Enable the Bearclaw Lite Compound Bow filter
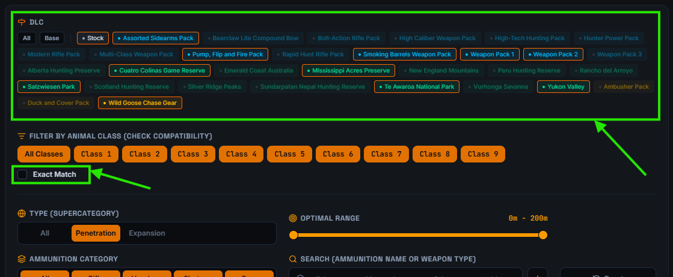 click(x=253, y=38)
